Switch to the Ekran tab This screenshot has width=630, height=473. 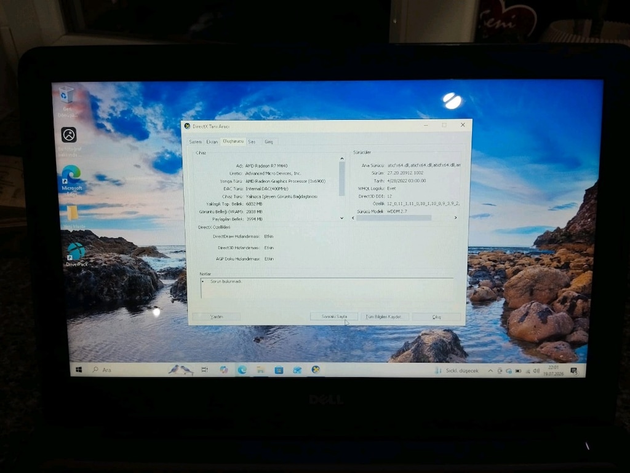(212, 142)
